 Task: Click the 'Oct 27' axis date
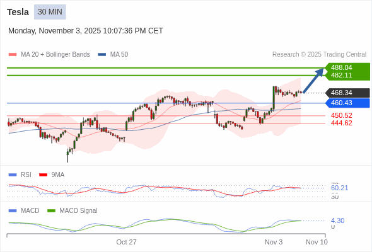[127, 242]
